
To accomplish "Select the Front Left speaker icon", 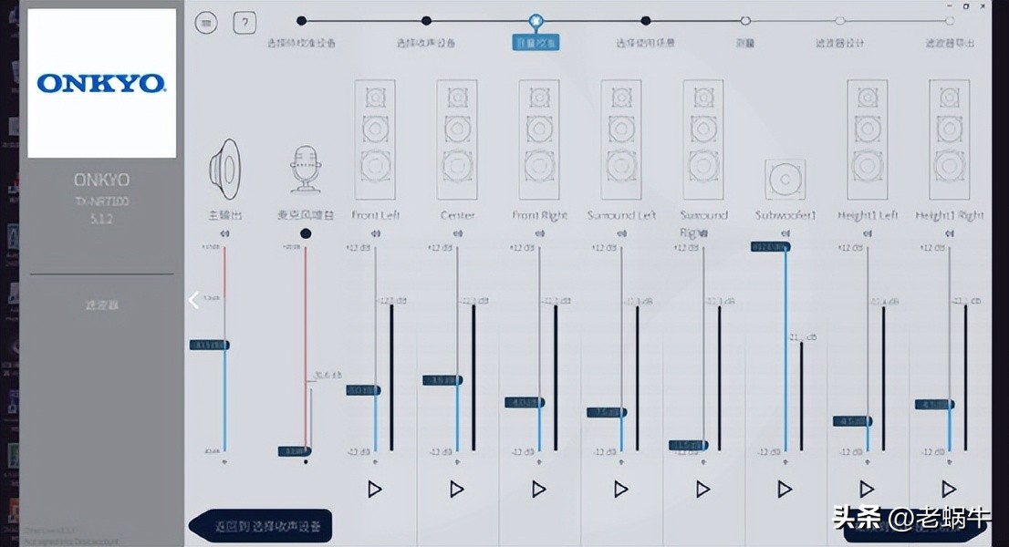I will [x=375, y=139].
